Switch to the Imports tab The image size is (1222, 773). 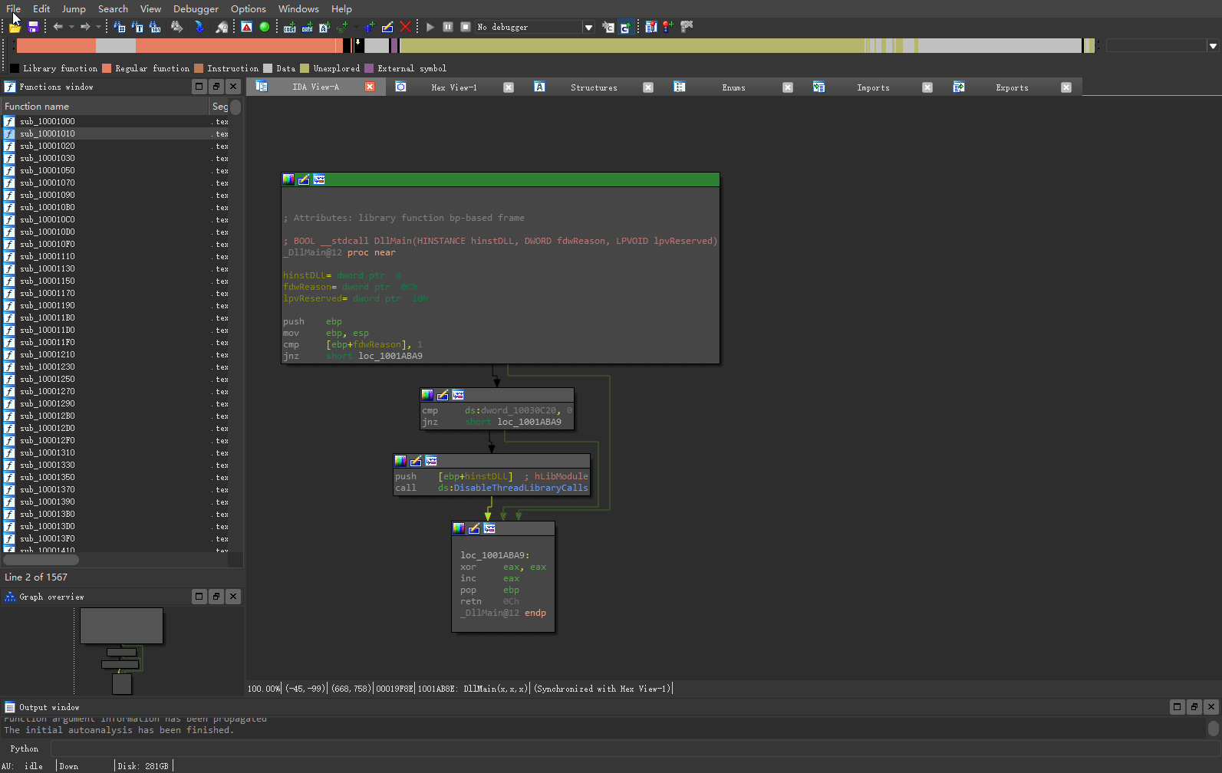tap(873, 87)
